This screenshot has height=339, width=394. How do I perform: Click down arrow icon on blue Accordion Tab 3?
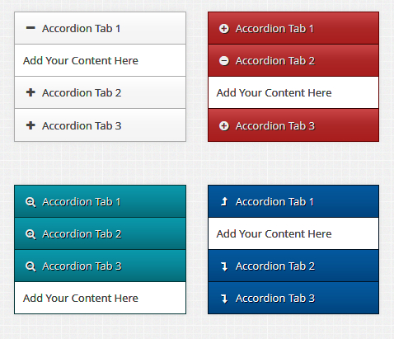pos(224,299)
